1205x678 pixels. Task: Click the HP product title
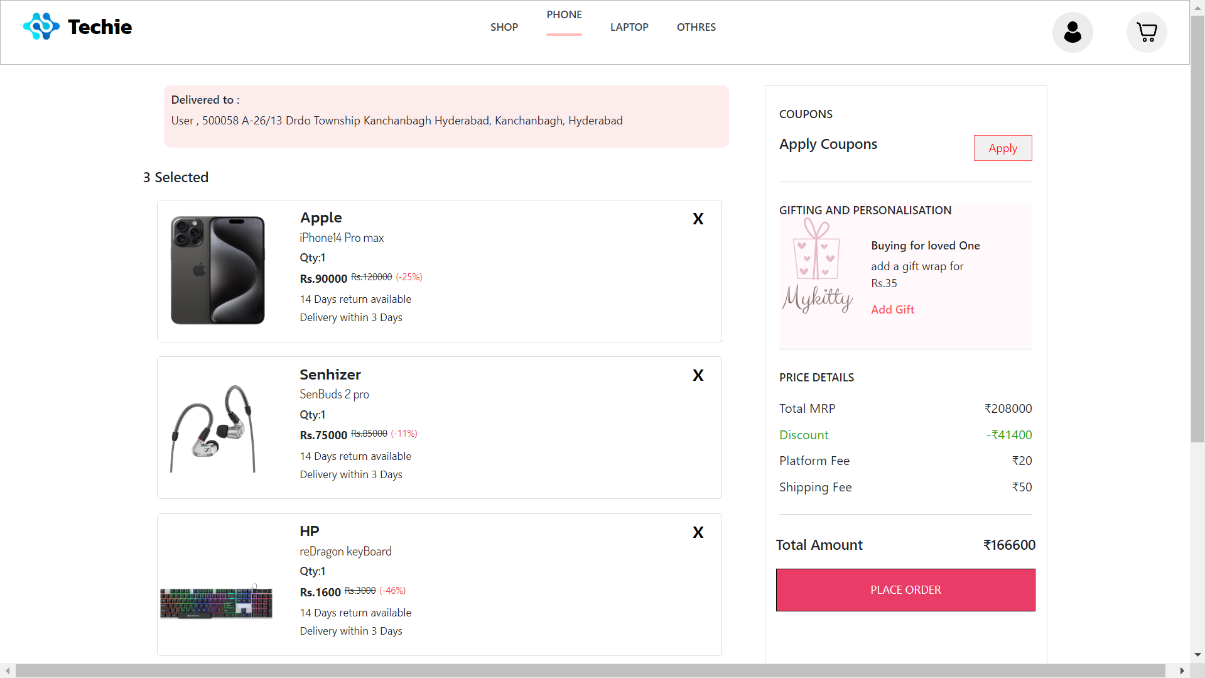(310, 531)
